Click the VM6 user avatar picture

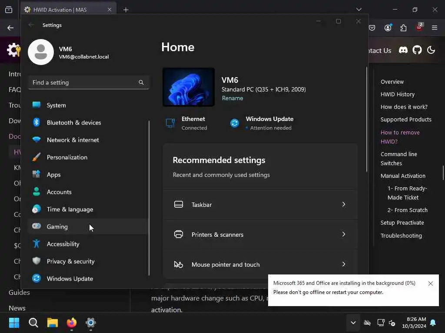[x=41, y=52]
